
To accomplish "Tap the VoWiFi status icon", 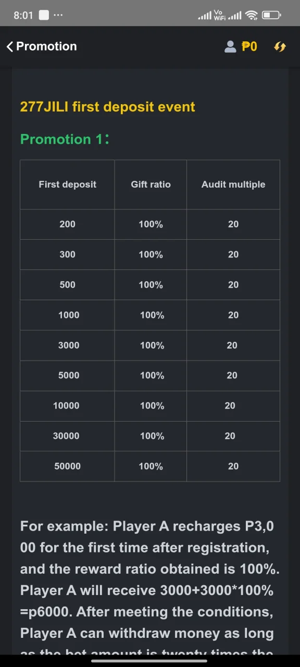I will point(220,16).
